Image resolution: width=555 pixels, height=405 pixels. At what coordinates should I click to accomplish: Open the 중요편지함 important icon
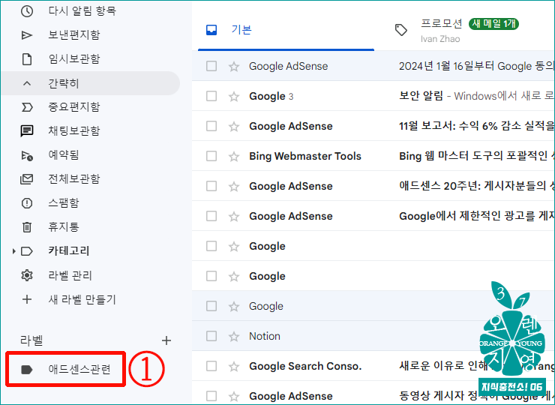click(x=27, y=107)
